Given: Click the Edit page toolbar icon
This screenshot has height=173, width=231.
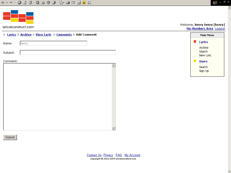Looking at the screenshot, I should pyautogui.click(x=73, y=3).
